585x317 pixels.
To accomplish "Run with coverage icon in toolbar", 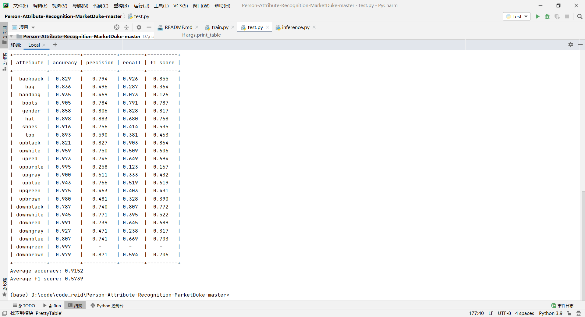I will pos(558,16).
